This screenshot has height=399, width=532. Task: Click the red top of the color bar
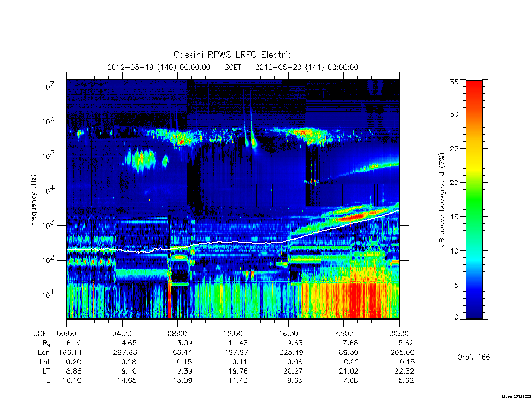click(x=474, y=88)
